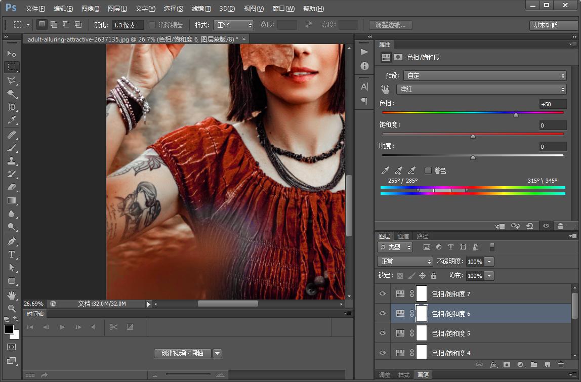581x382 pixels.
Task: Select the Horizontal Type tool
Action: pos(12,254)
